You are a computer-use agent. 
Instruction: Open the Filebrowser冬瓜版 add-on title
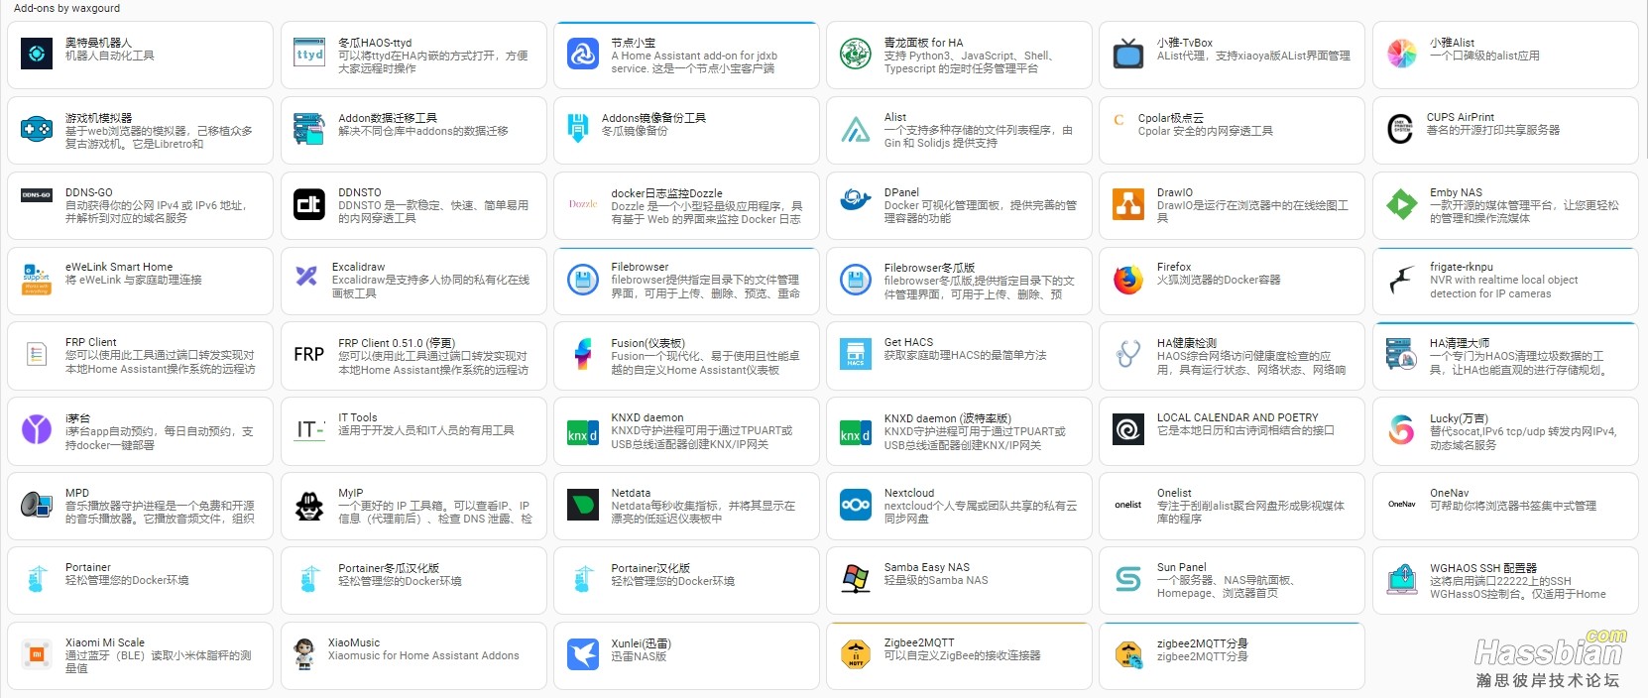929,268
